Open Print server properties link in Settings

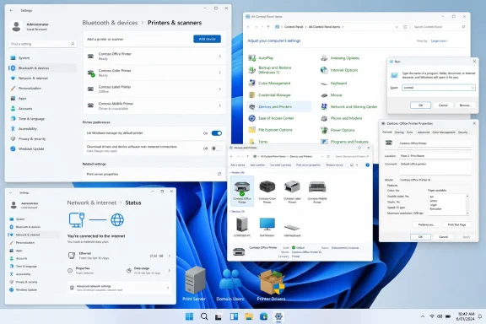point(154,174)
